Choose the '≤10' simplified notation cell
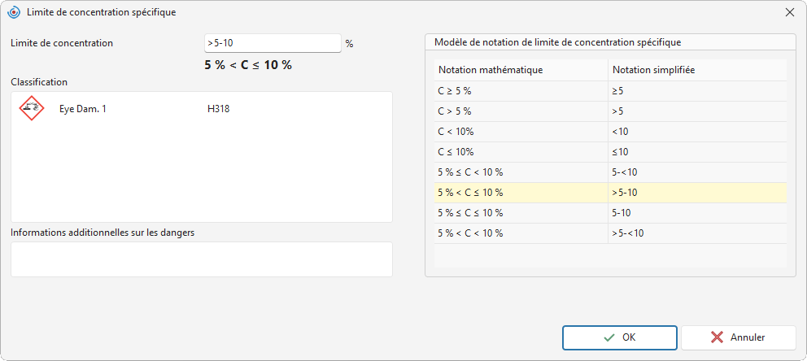 pyautogui.click(x=697, y=152)
